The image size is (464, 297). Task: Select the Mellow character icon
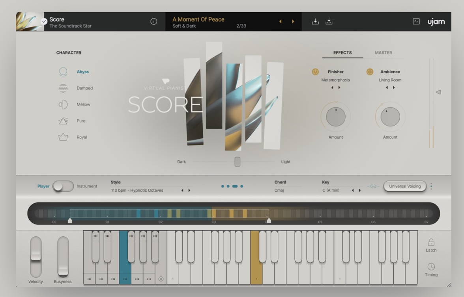click(x=63, y=104)
